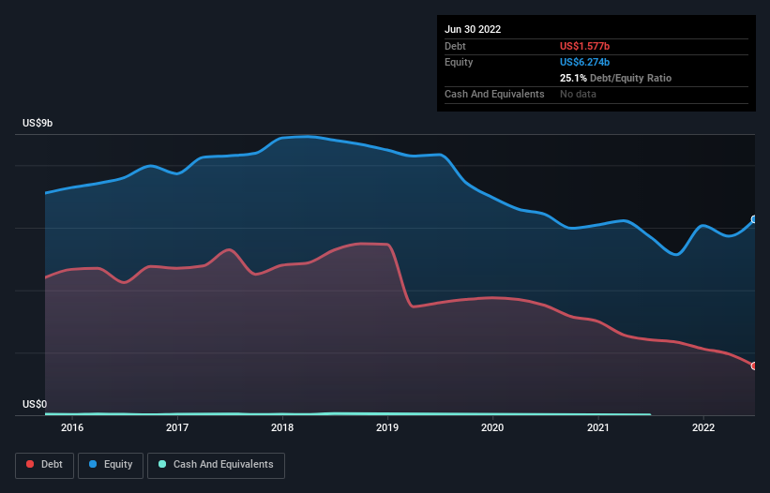This screenshot has width=770, height=493.
Task: Click the US$9b y-axis label
Action: click(x=38, y=123)
